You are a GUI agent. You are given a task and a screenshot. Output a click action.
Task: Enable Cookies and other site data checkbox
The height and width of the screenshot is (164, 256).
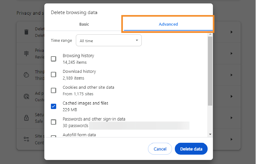click(x=54, y=91)
